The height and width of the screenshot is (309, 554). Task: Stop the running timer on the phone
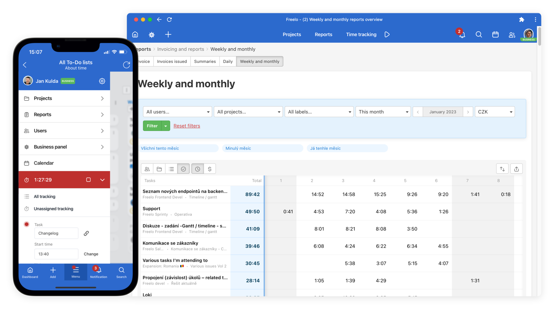tap(88, 180)
